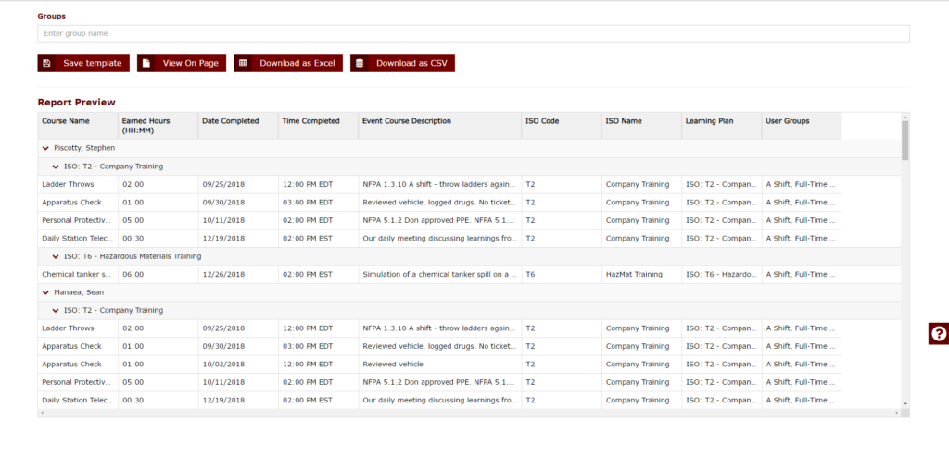Click the database icon on Download as CSV
The height and width of the screenshot is (470, 949).
point(360,63)
